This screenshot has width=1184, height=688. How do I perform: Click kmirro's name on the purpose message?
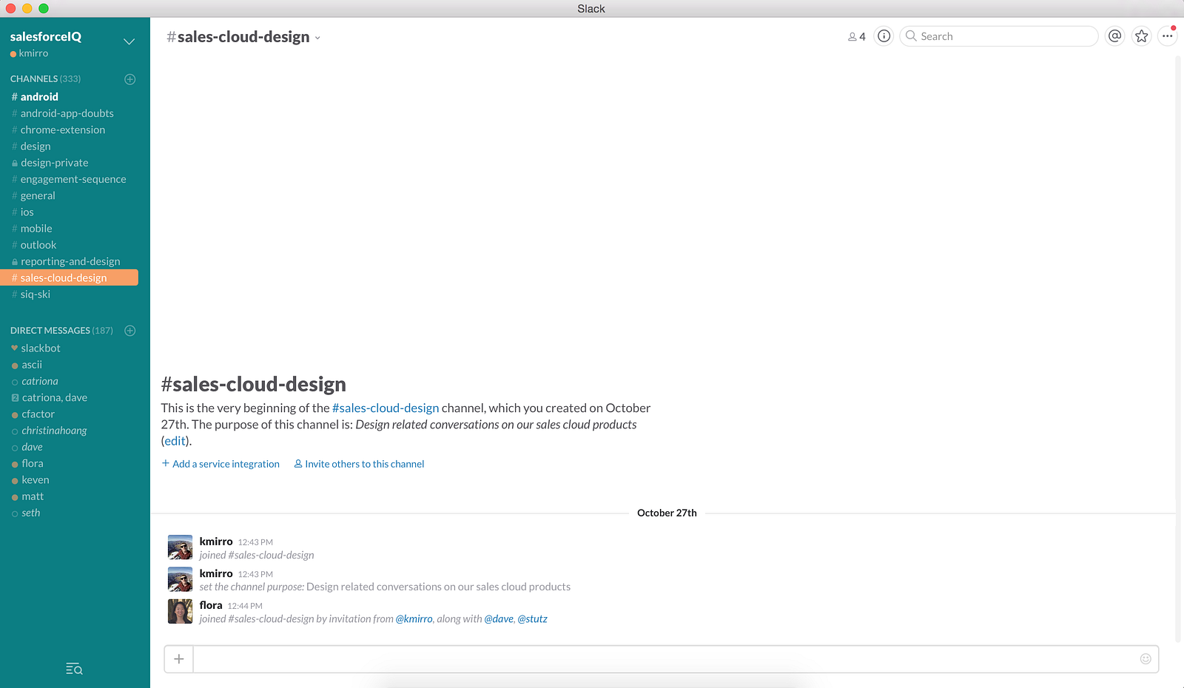click(216, 573)
